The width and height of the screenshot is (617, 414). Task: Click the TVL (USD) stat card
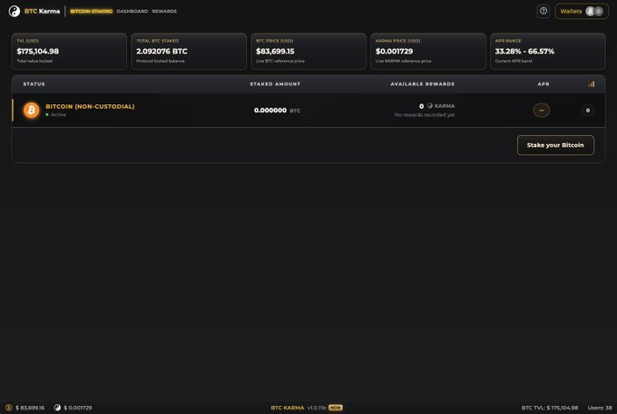point(69,51)
